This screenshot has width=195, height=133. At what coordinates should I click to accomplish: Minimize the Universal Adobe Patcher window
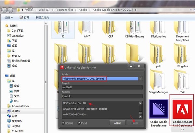pyautogui.click(x=131, y=66)
